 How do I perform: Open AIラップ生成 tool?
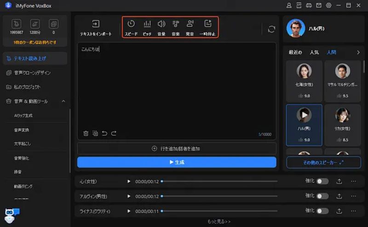click(23, 116)
